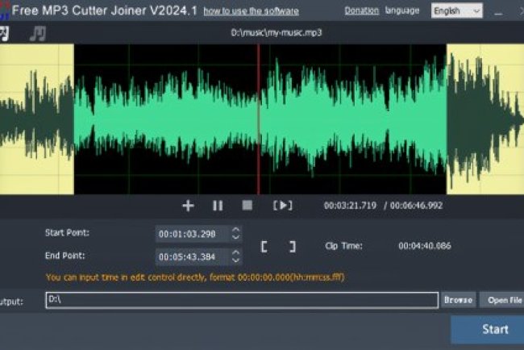This screenshot has width=524, height=350.
Task: Click the 'Start Point:' label
Action: (67, 233)
